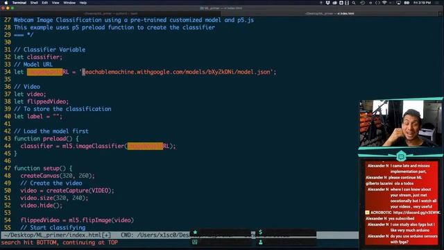Open the AirPlay display icon
This screenshot has height=250, width=444.
pyautogui.click(x=398, y=3)
